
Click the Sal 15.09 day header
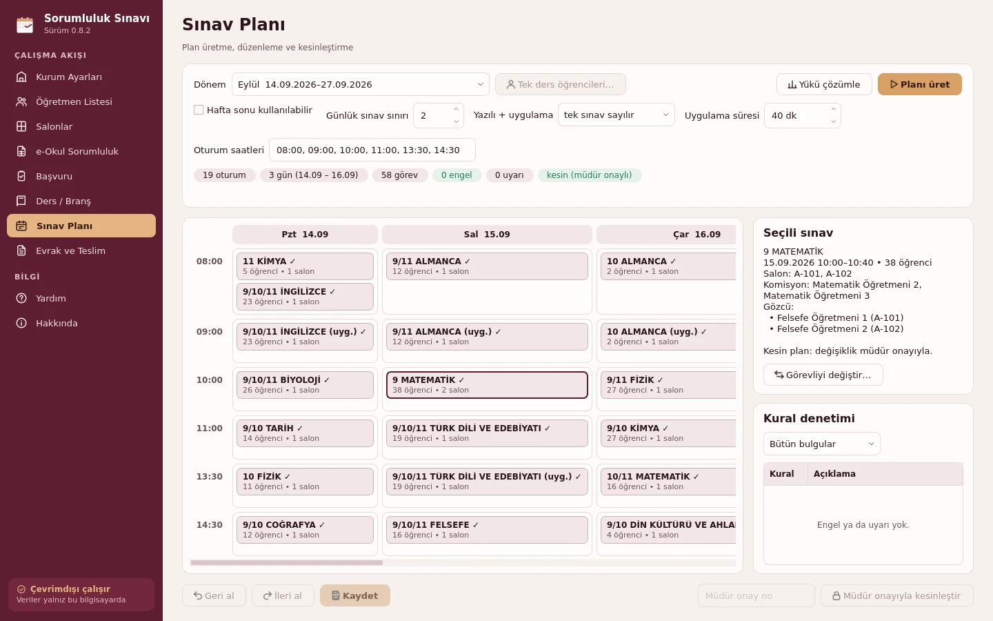pyautogui.click(x=487, y=235)
